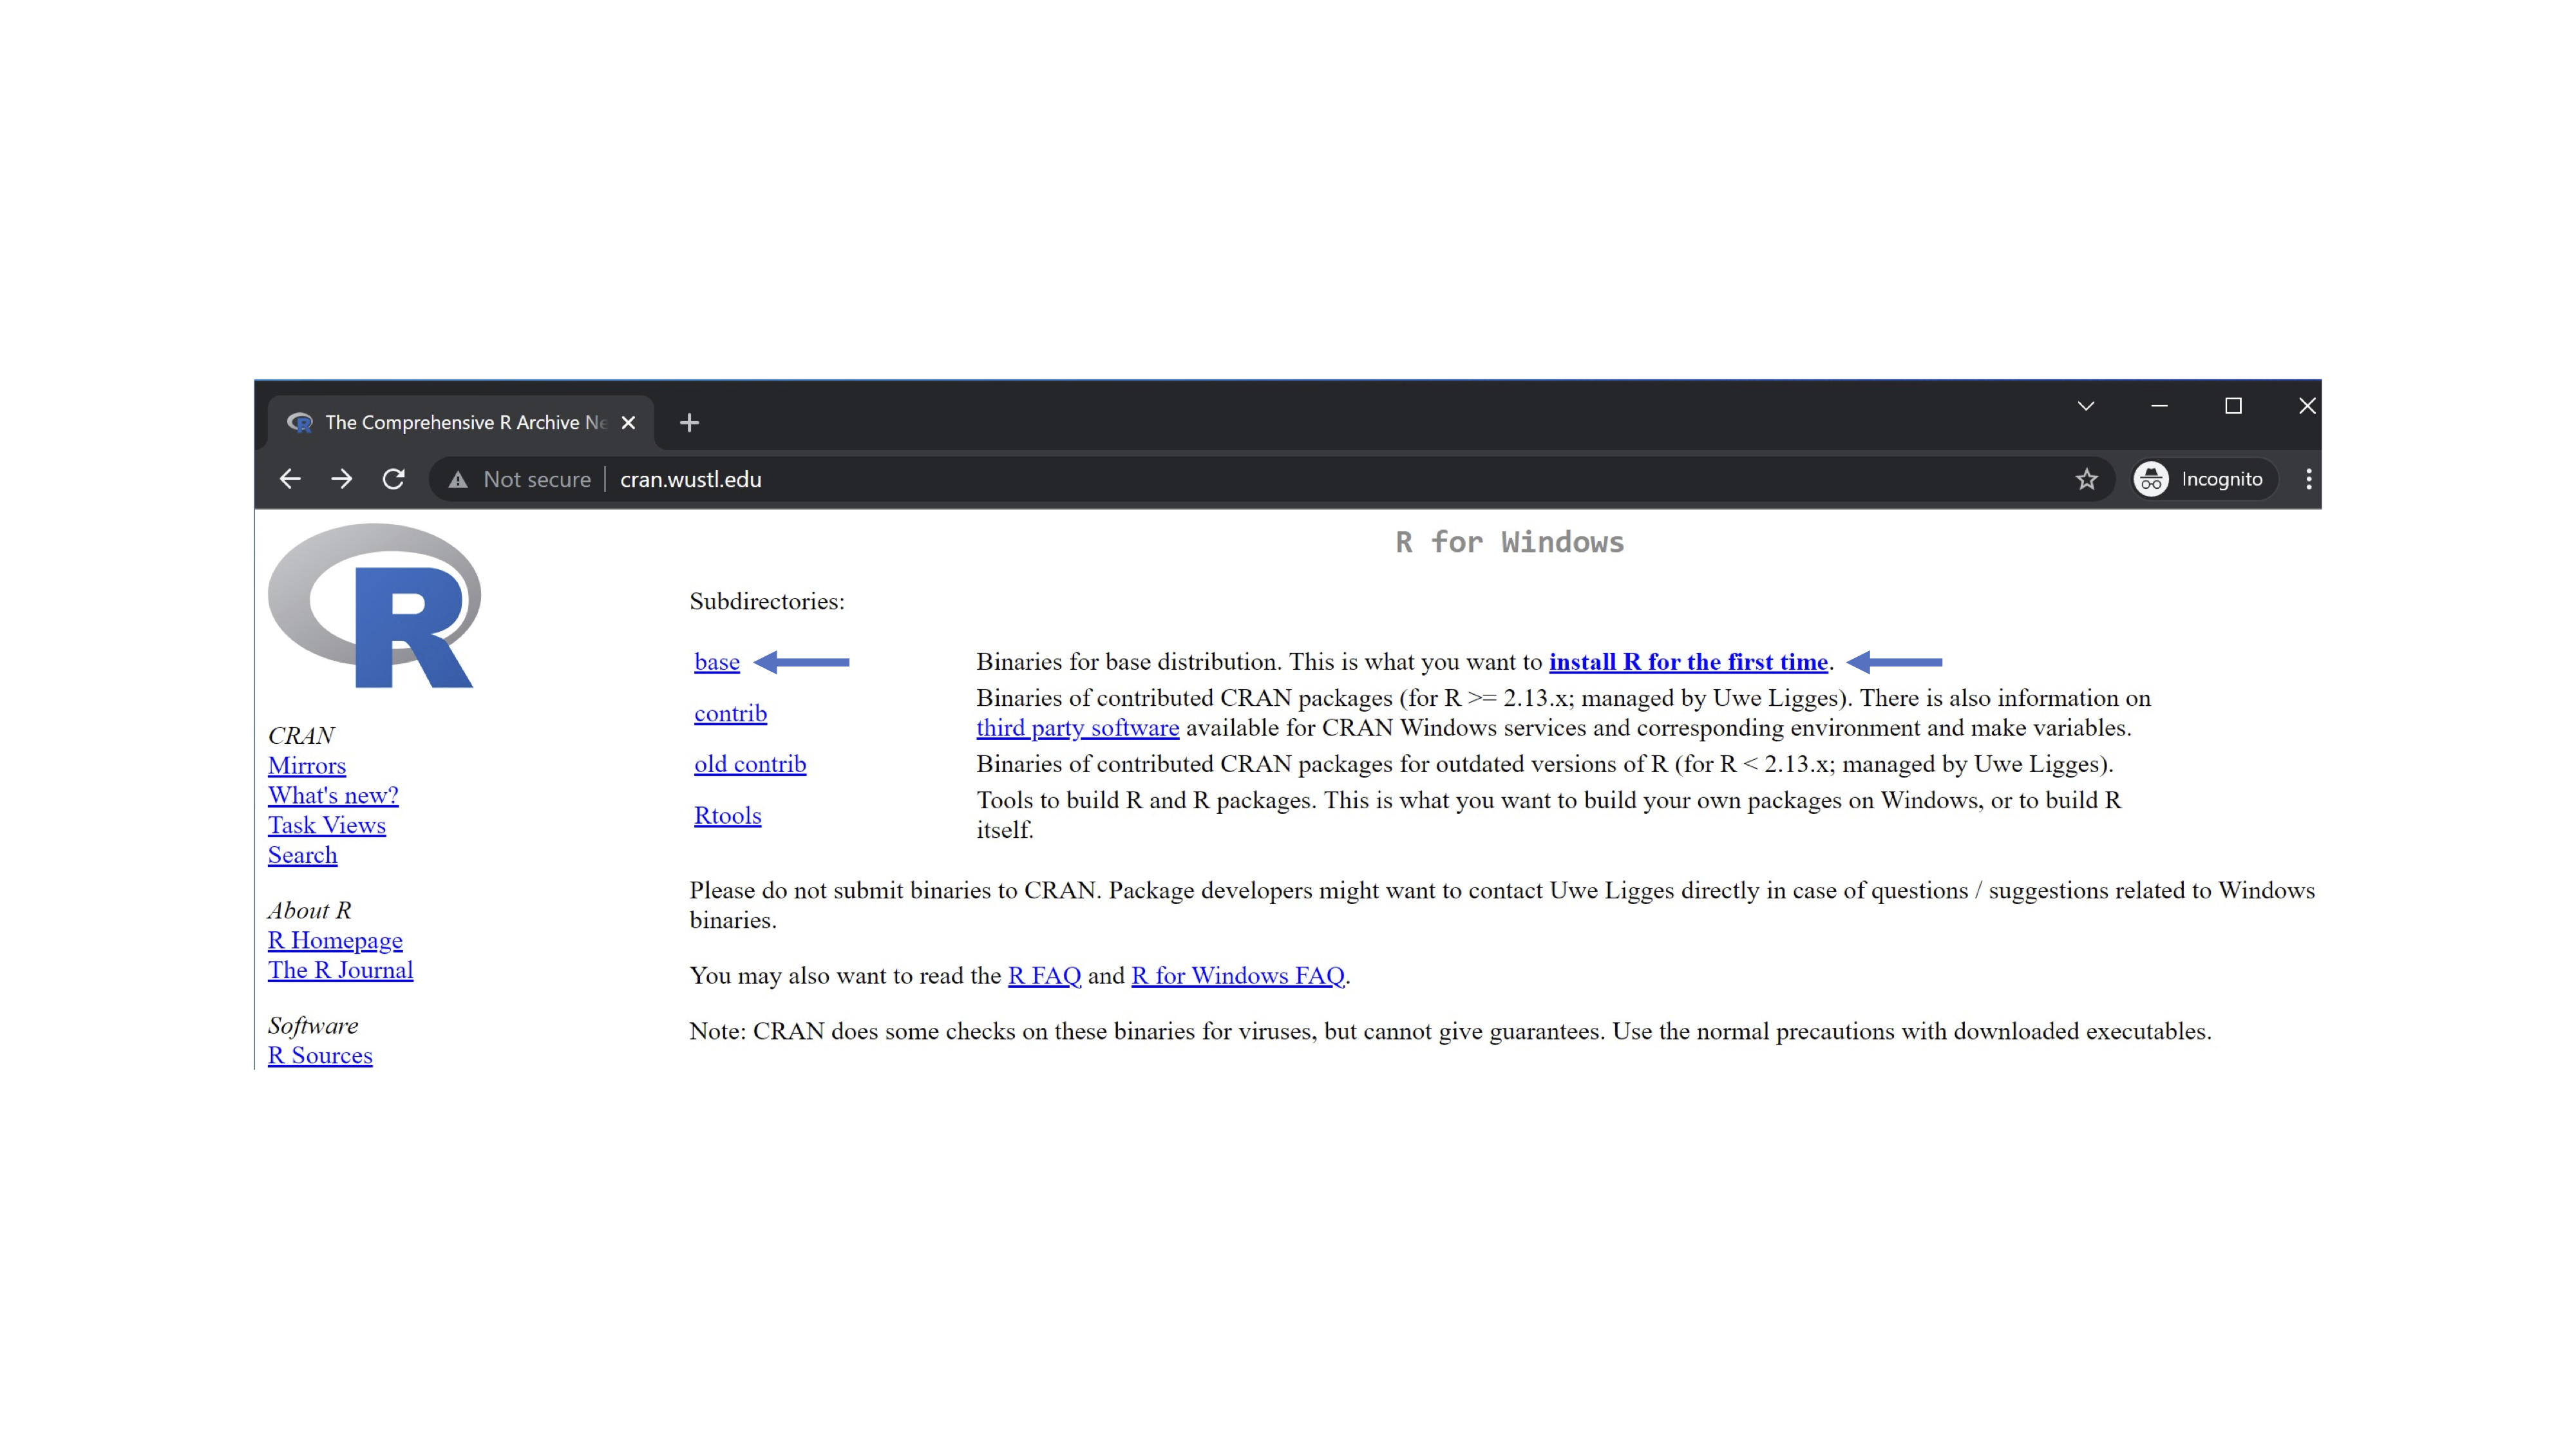Viewport: 2576px width, 1449px height.
Task: Open the R for Windows FAQ link
Action: click(x=1237, y=975)
